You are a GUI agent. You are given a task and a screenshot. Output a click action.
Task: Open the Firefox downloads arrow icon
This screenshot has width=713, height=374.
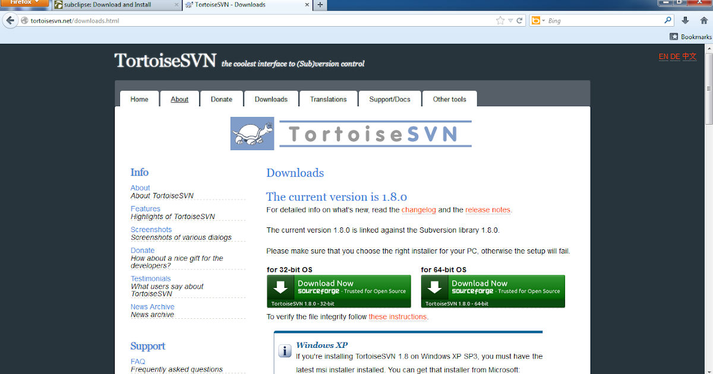click(685, 20)
